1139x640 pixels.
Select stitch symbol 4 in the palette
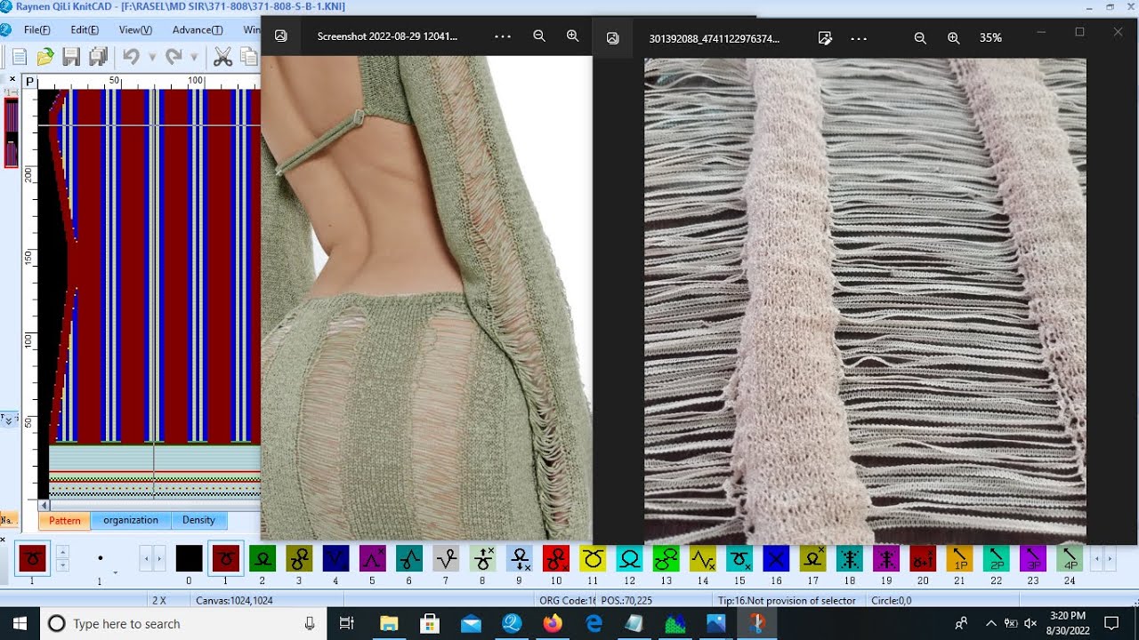click(x=335, y=558)
